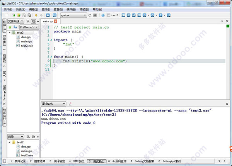Click the side-bar toggle icon in status bar
Screen dimensions: 232x166
point(4,161)
